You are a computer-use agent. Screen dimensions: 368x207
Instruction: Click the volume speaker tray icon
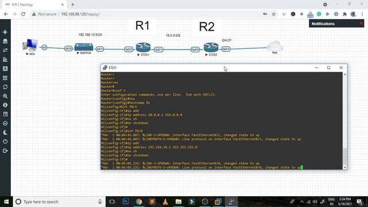tap(315, 202)
